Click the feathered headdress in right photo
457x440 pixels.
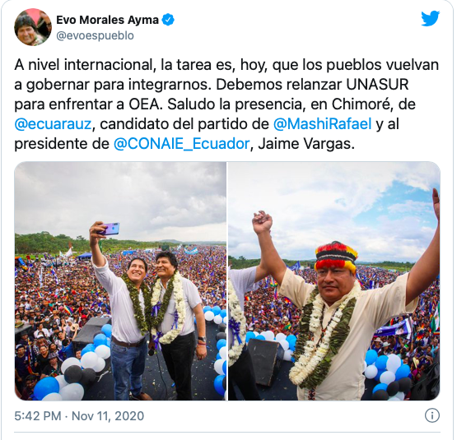click(x=336, y=257)
